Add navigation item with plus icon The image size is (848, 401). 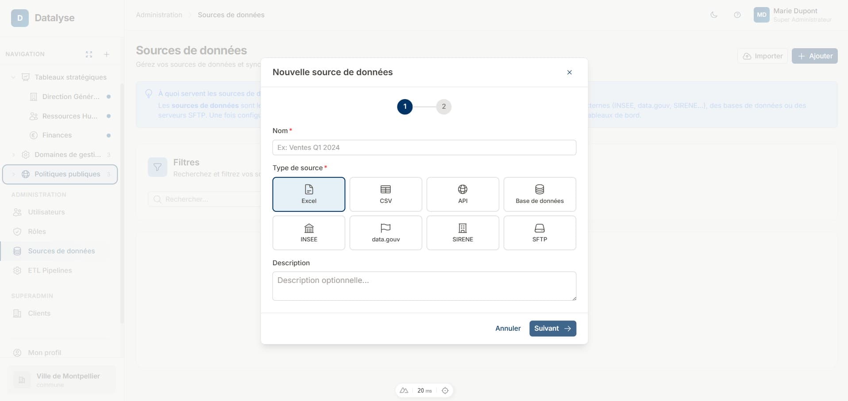coord(107,54)
